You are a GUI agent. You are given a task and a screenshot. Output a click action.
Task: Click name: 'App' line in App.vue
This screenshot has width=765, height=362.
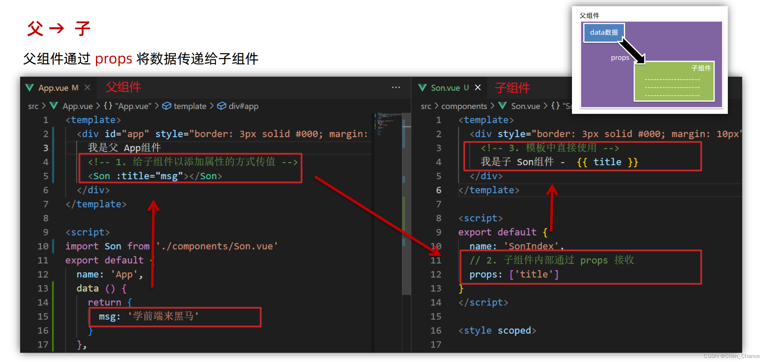pos(109,274)
